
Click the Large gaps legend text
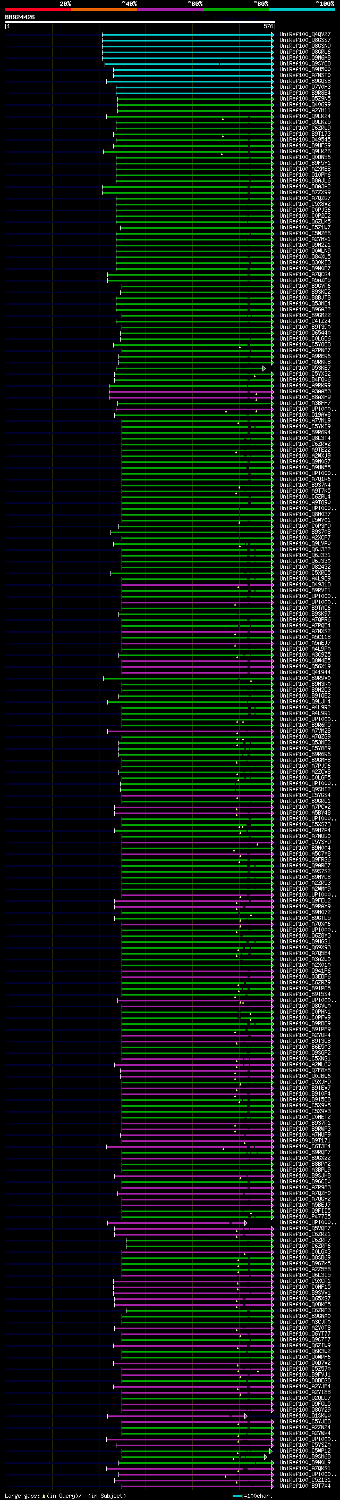(23, 1496)
